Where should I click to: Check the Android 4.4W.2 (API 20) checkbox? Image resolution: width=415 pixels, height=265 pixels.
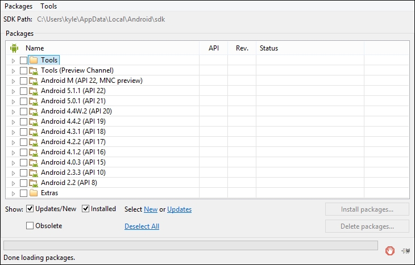pyautogui.click(x=23, y=111)
